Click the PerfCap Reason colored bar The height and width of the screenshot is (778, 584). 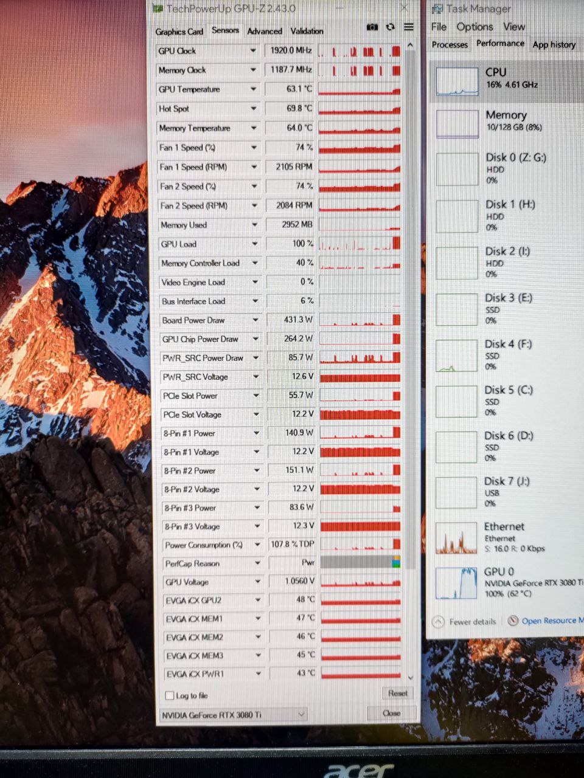click(x=360, y=562)
